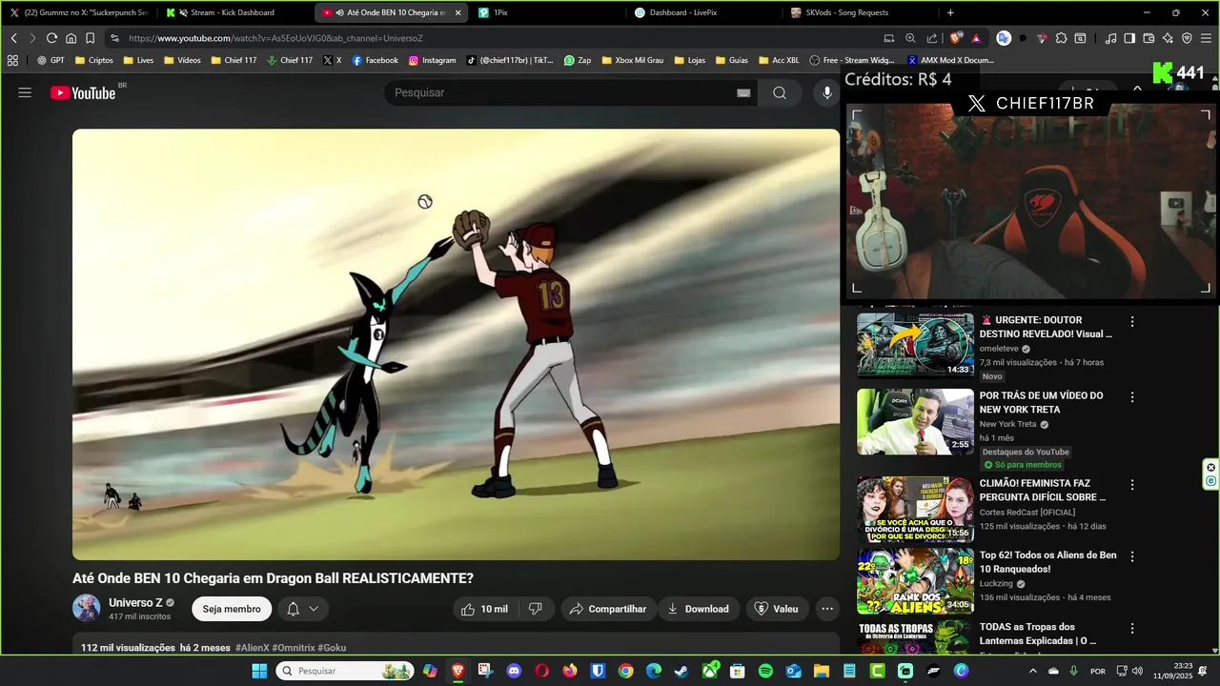
Task: Click the #AlienX hashtag link
Action: pyautogui.click(x=252, y=648)
